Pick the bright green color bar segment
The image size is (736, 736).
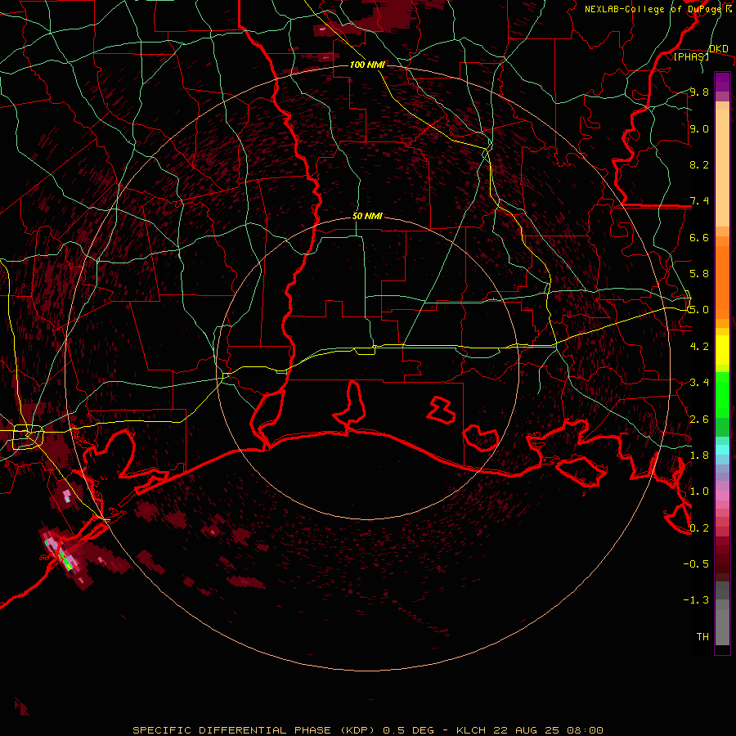[x=722, y=394]
